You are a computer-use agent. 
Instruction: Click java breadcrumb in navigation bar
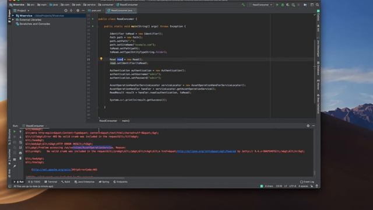pos(54,5)
